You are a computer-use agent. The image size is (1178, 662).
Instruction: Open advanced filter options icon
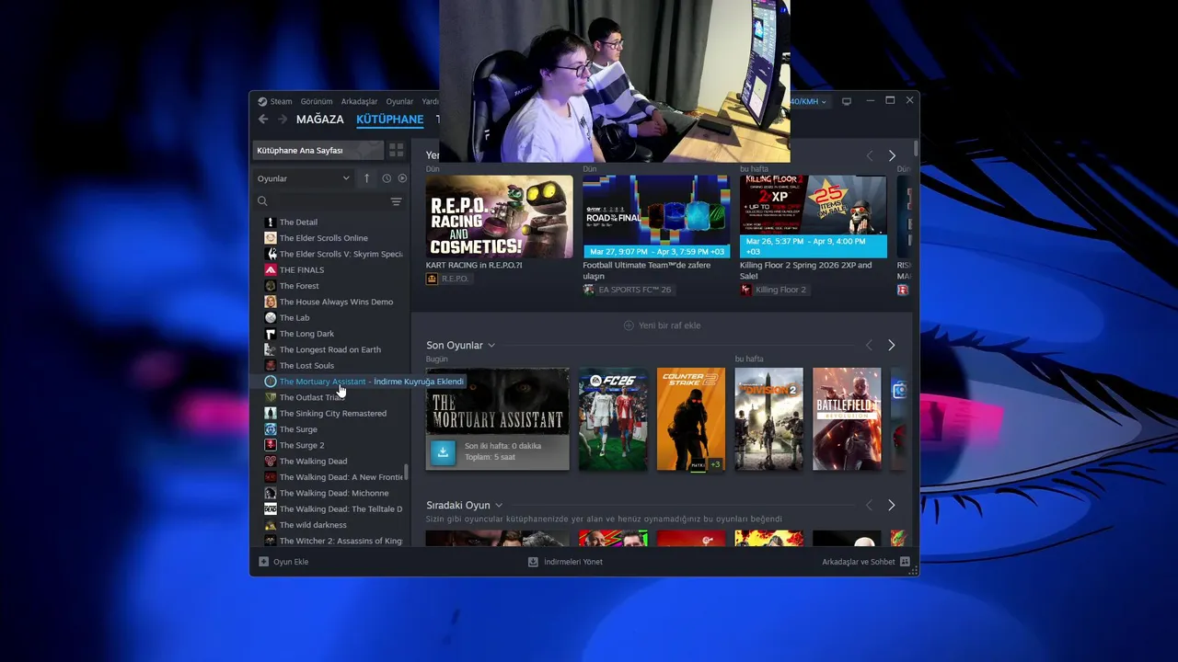pyautogui.click(x=396, y=201)
